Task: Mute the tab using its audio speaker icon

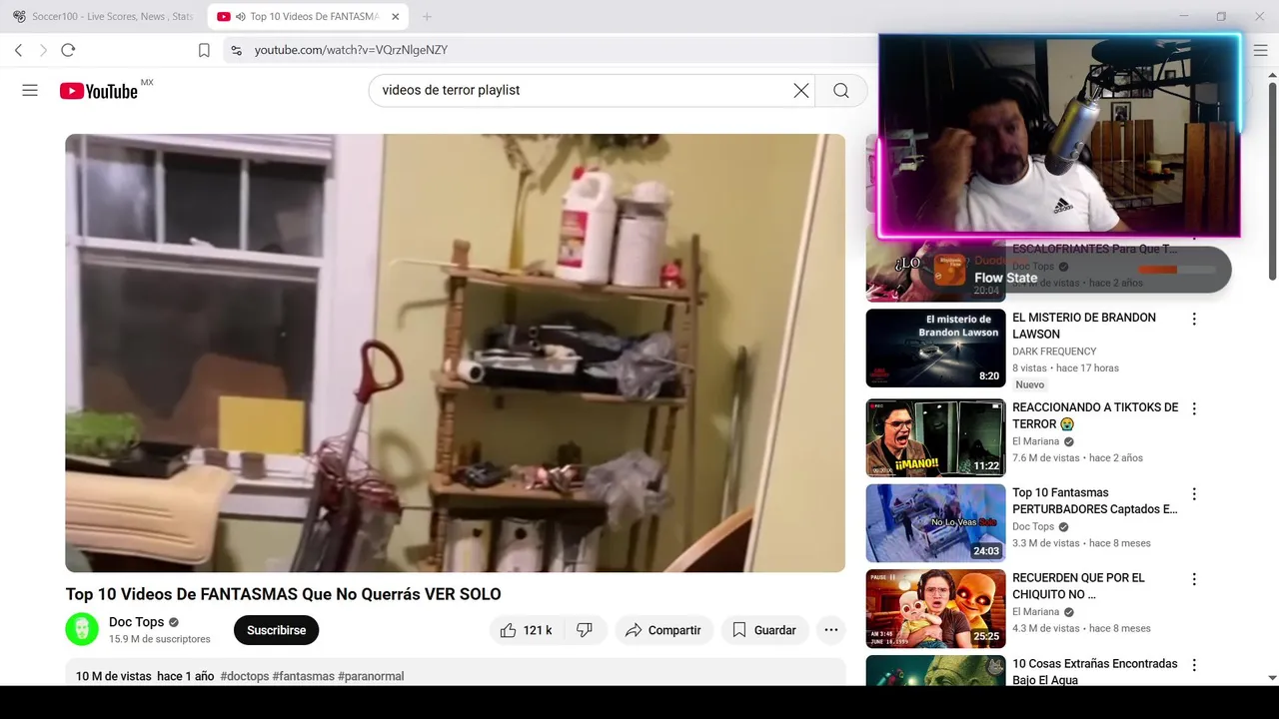Action: click(x=240, y=17)
